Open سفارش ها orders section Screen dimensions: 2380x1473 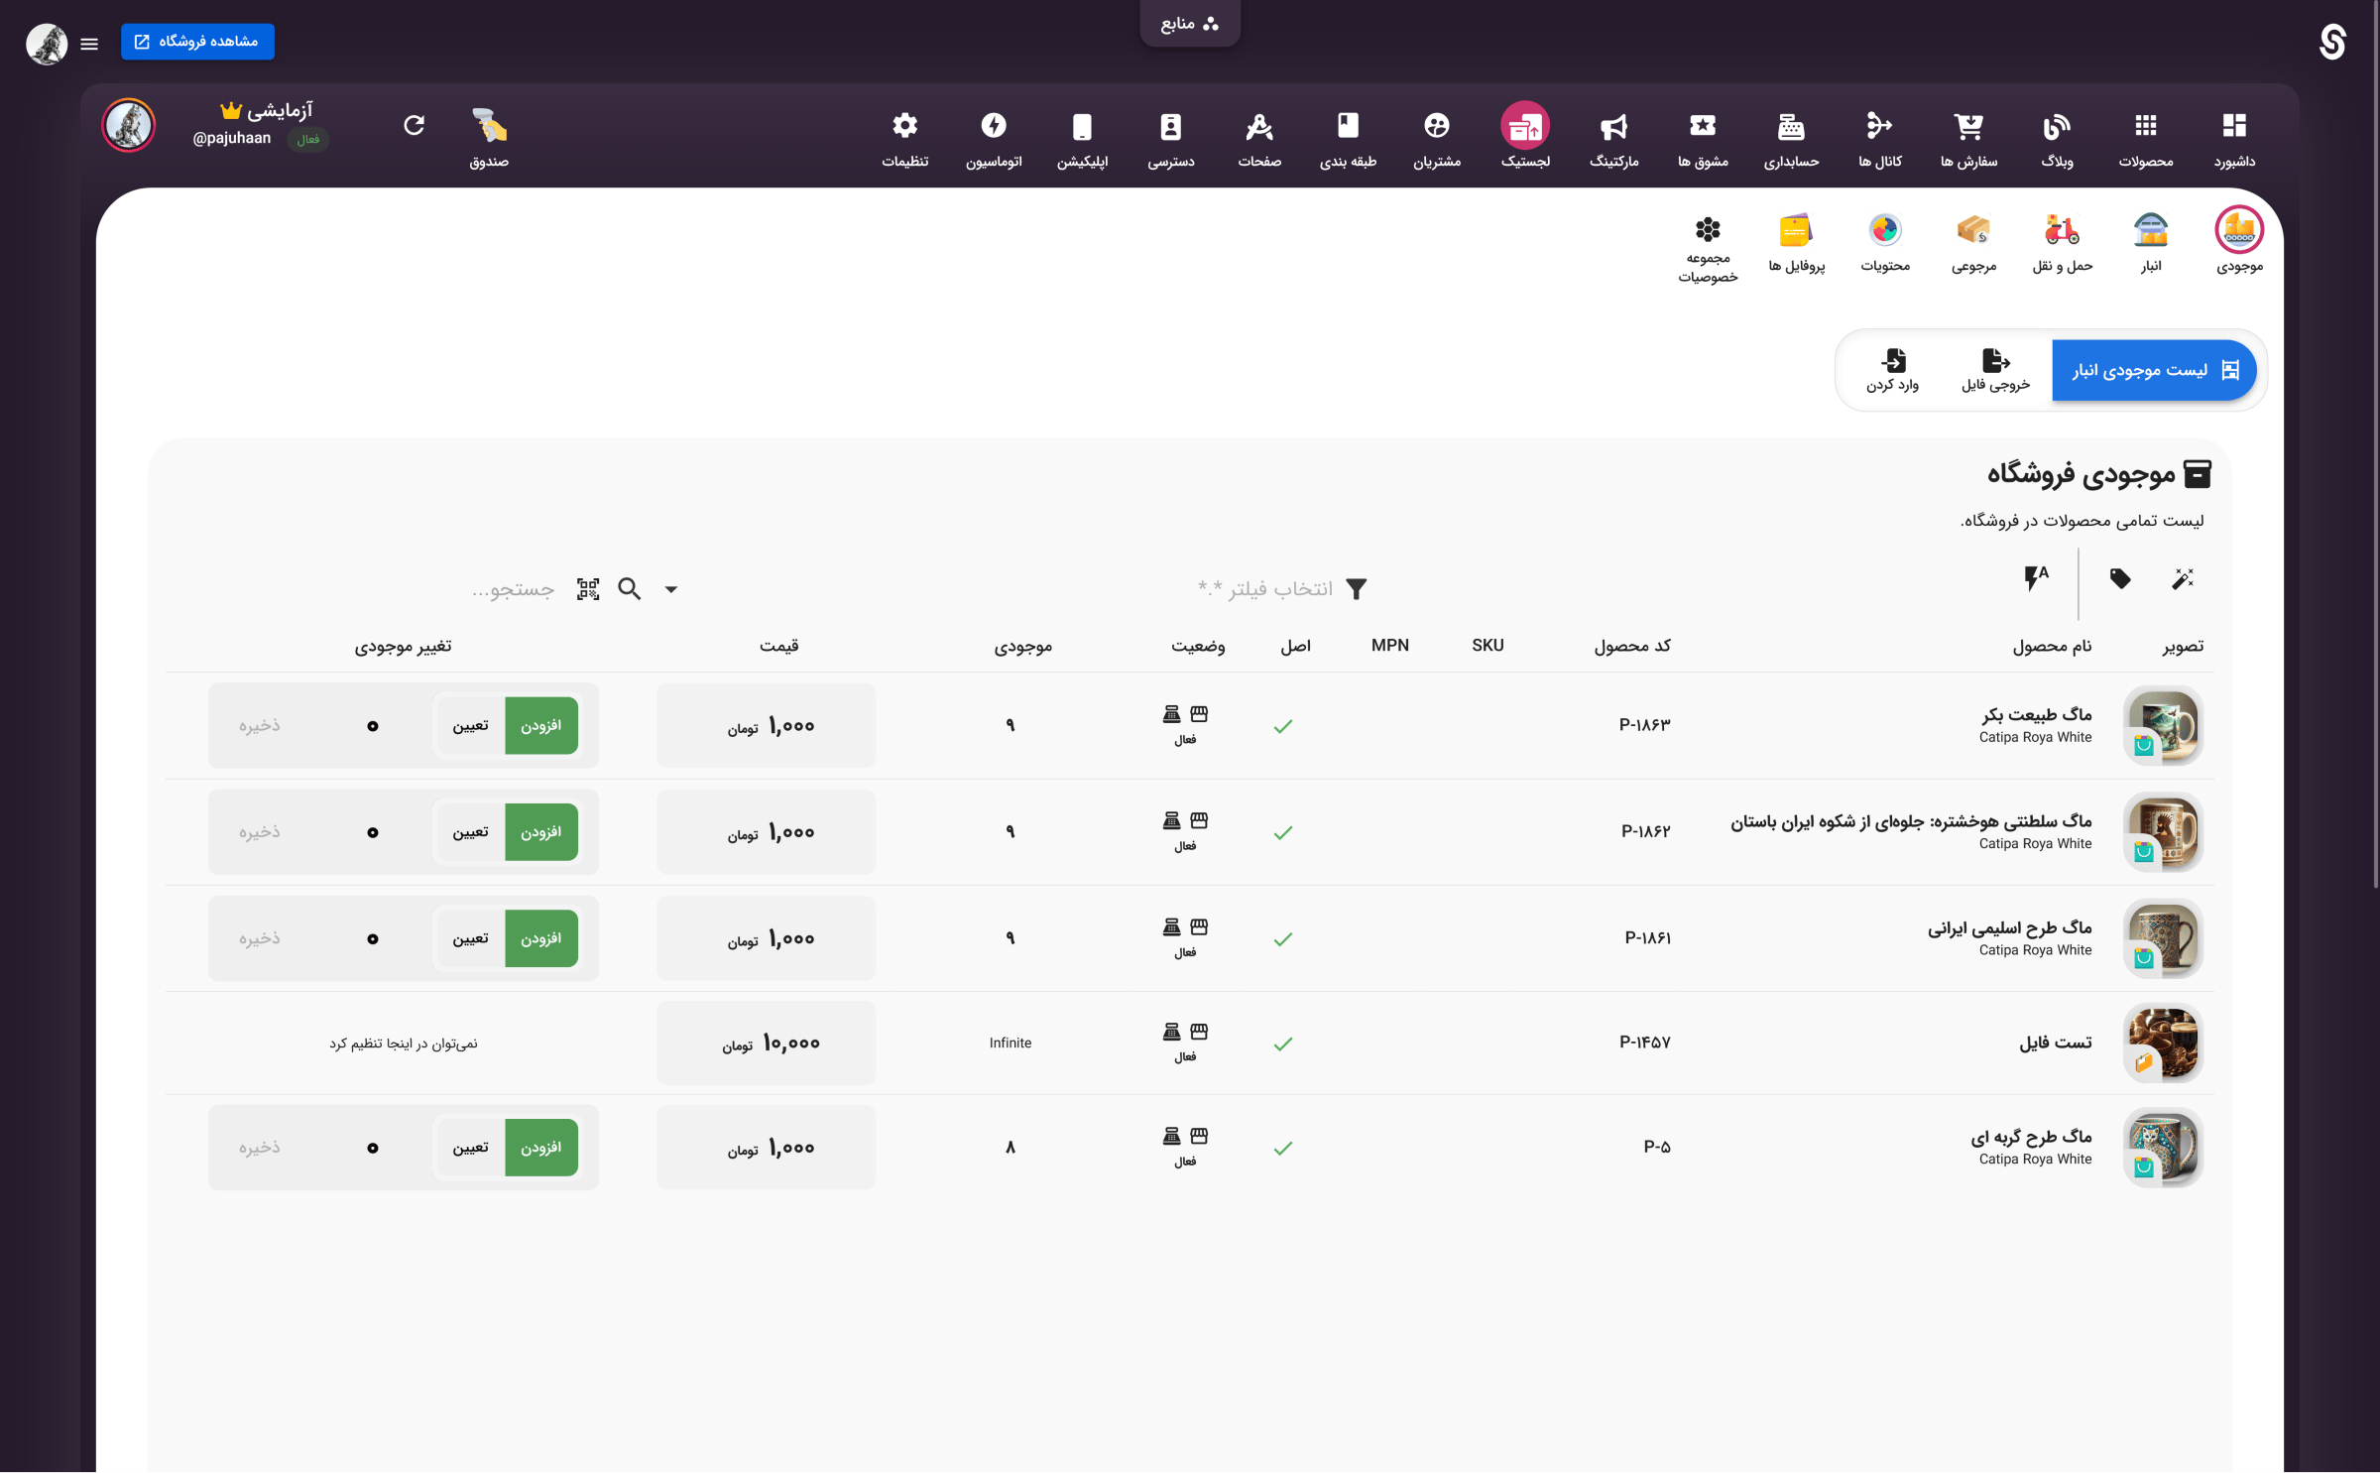click(x=1968, y=139)
